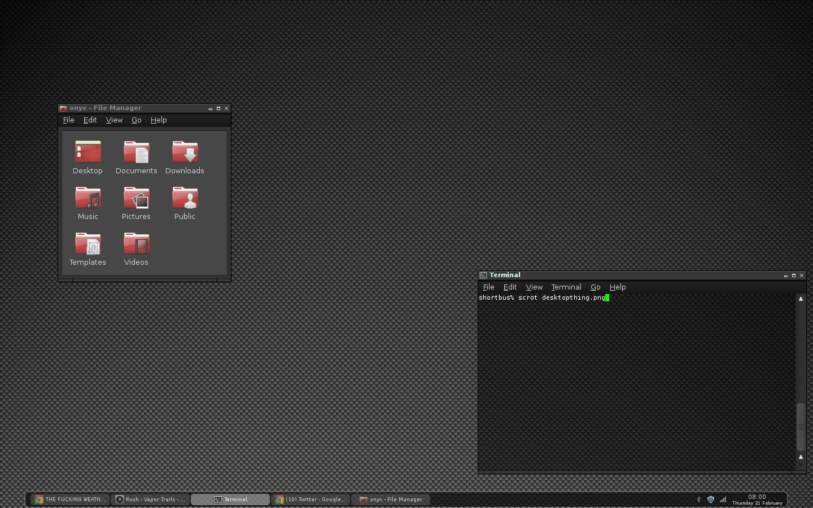The image size is (813, 508).
Task: Maximize the onyx File Manager window
Action: point(218,108)
